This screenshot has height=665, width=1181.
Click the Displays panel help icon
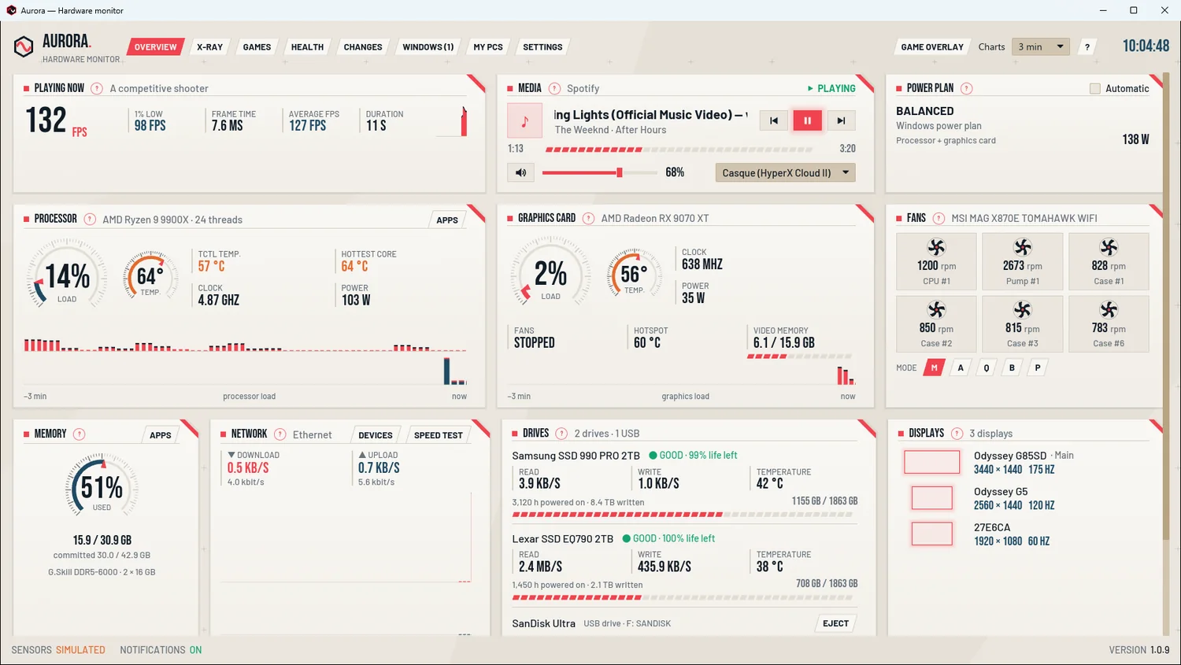tap(957, 433)
